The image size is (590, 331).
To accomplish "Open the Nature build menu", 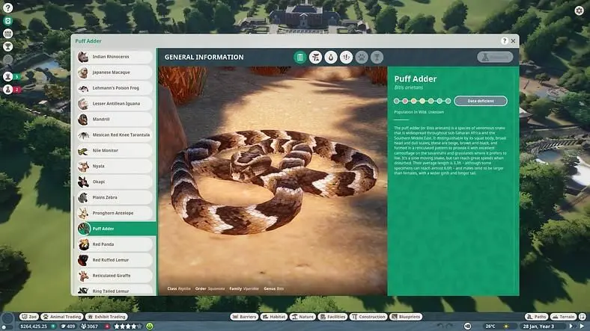I will pos(302,317).
